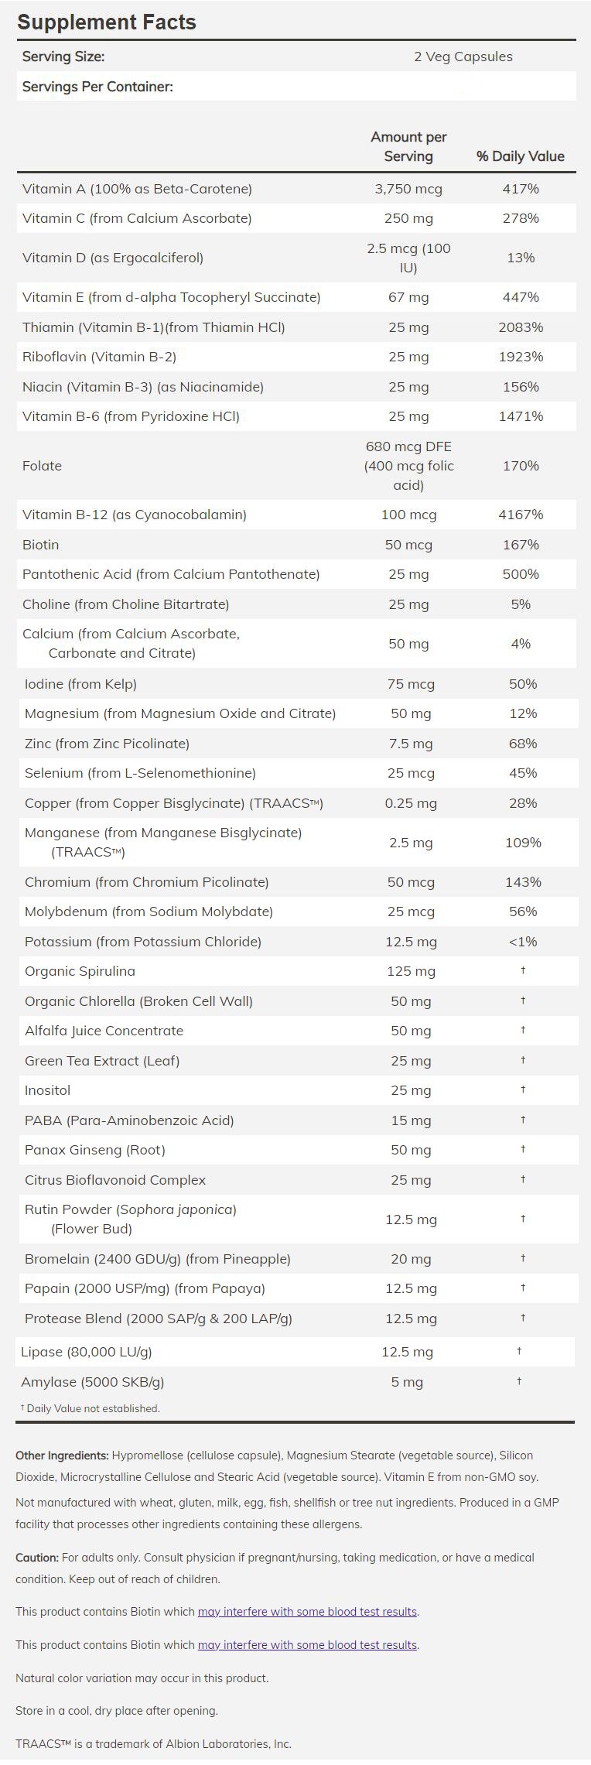The width and height of the screenshot is (591, 1765).
Task: Click the Other Ingredients label
Action: click(62, 1455)
